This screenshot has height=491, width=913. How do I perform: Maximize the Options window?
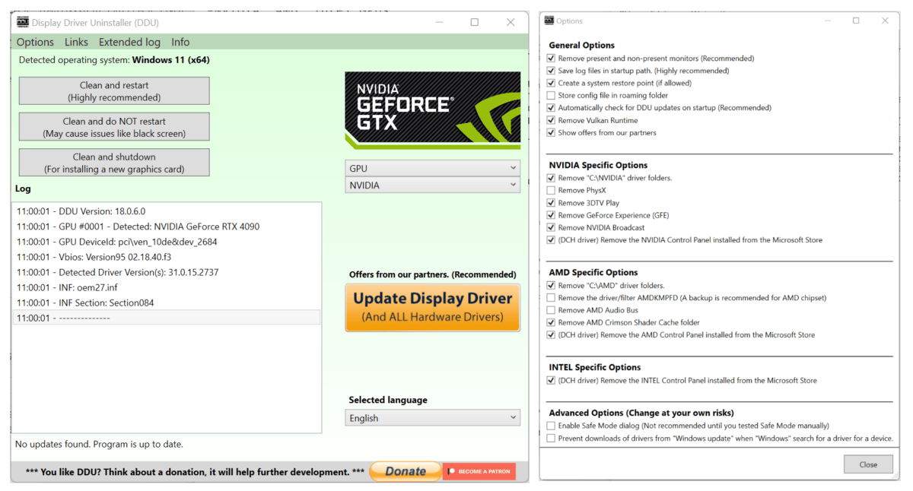856,21
